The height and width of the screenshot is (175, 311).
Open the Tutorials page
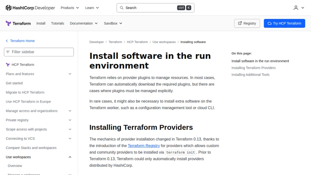click(58, 23)
